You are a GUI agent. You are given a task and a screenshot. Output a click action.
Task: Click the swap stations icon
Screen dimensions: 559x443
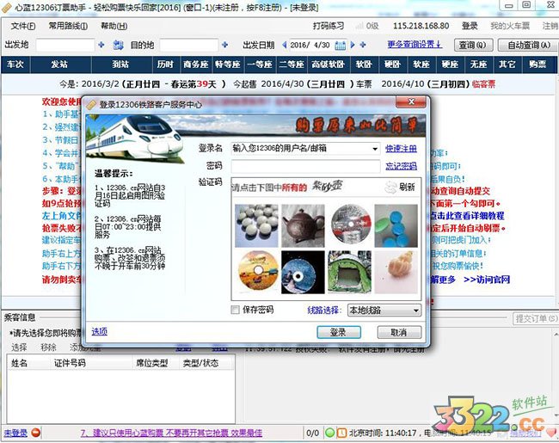(x=118, y=45)
